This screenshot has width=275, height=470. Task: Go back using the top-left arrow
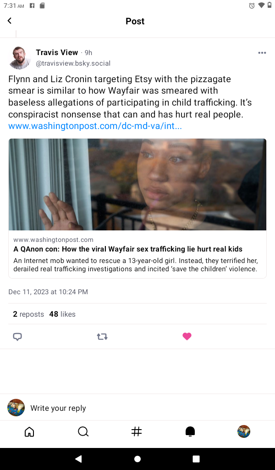pos(10,21)
